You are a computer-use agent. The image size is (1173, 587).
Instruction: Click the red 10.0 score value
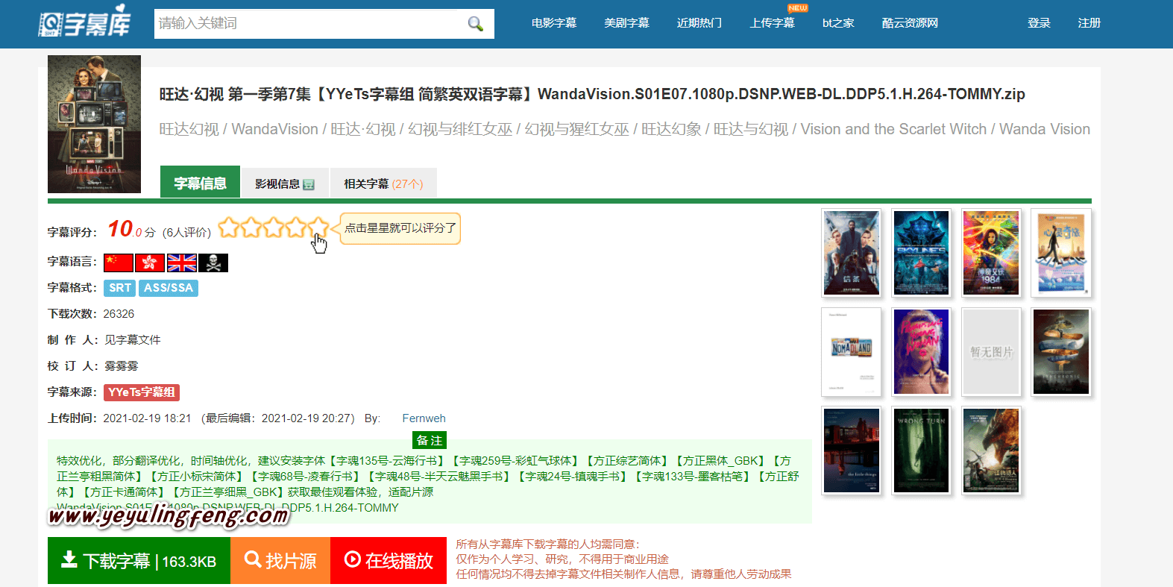pyautogui.click(x=125, y=229)
